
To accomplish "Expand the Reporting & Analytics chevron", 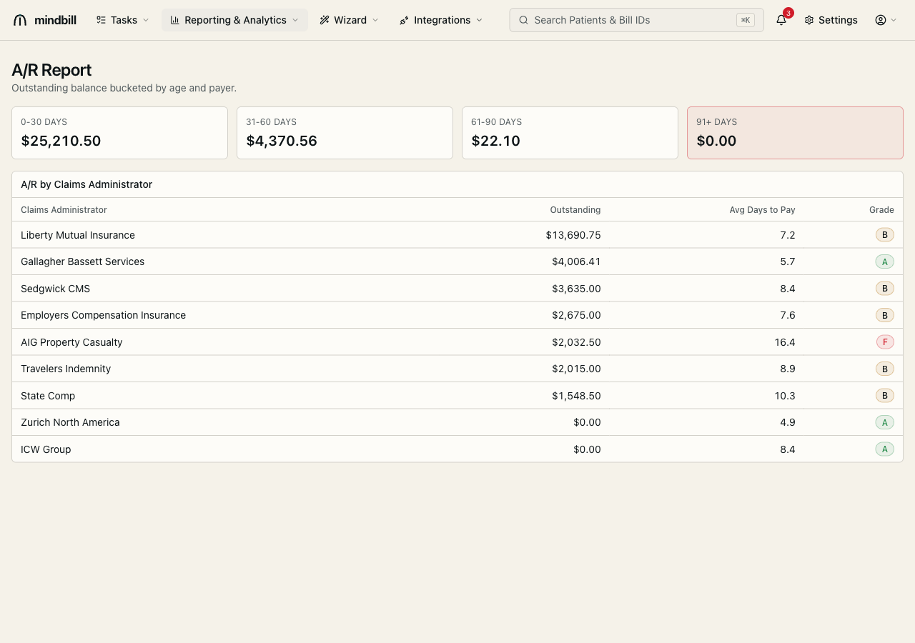I will point(295,20).
